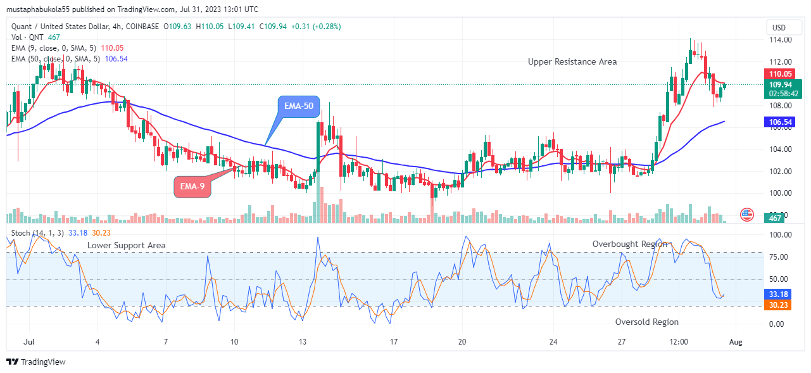811x373 pixels.
Task: Click the red 110.05 EMA price tag
Action: coord(779,74)
